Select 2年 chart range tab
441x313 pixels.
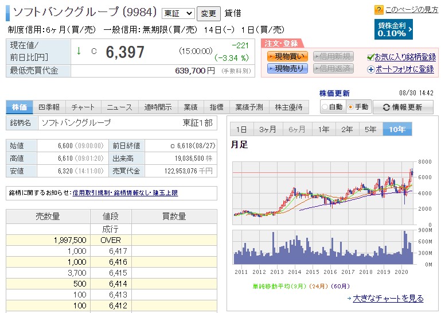click(348, 129)
